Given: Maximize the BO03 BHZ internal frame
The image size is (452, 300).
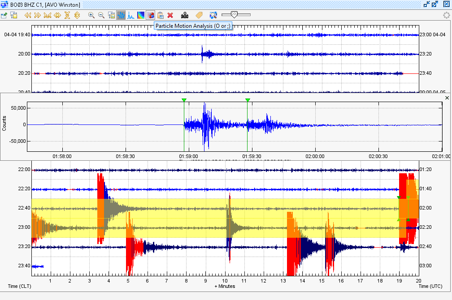Looking at the screenshot, I should pos(435,4).
